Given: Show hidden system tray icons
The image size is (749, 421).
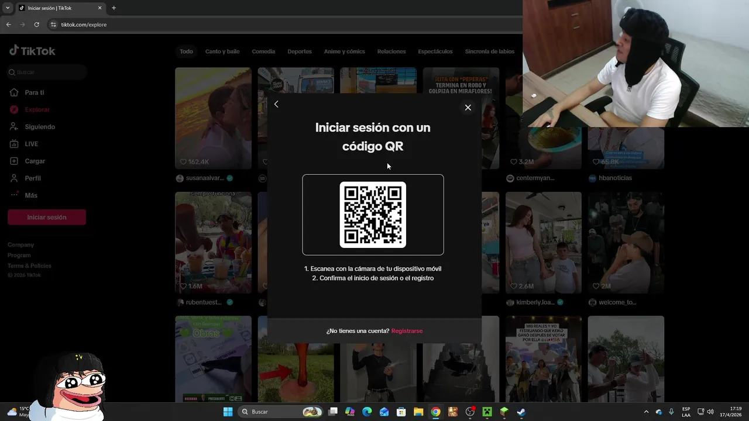Looking at the screenshot, I should click(x=646, y=412).
